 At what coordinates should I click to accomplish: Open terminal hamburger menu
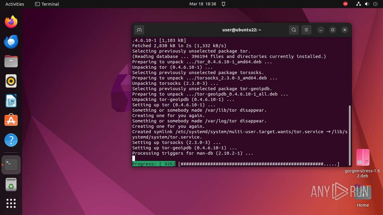click(x=306, y=30)
